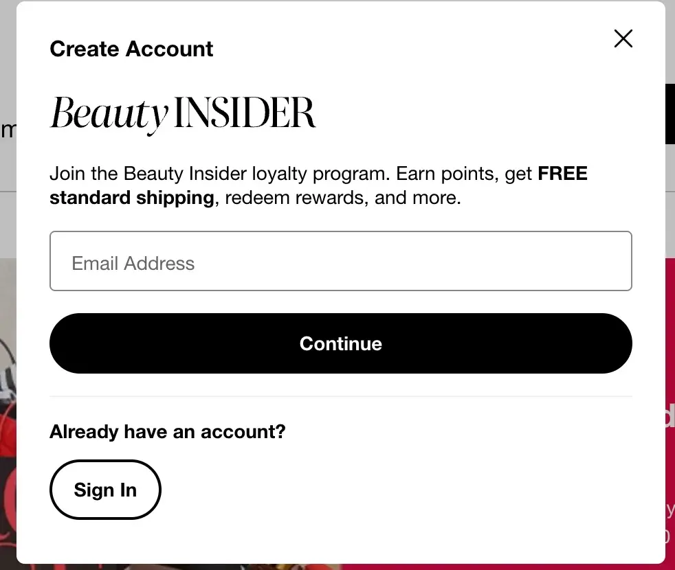This screenshot has width=675, height=570.
Task: Click the Create Account heading
Action: point(131,49)
